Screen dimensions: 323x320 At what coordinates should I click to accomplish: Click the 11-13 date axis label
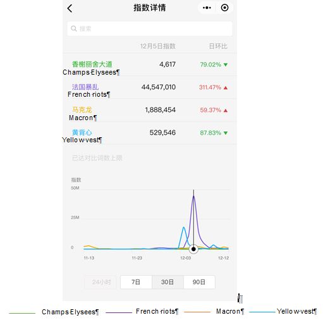coord(89,258)
